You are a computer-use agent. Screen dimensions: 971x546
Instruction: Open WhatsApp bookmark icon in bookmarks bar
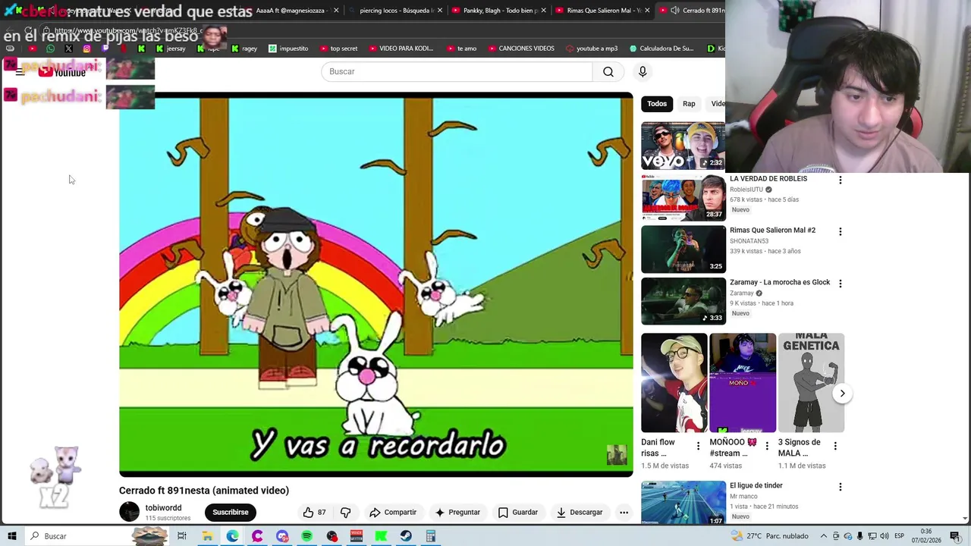tap(50, 49)
